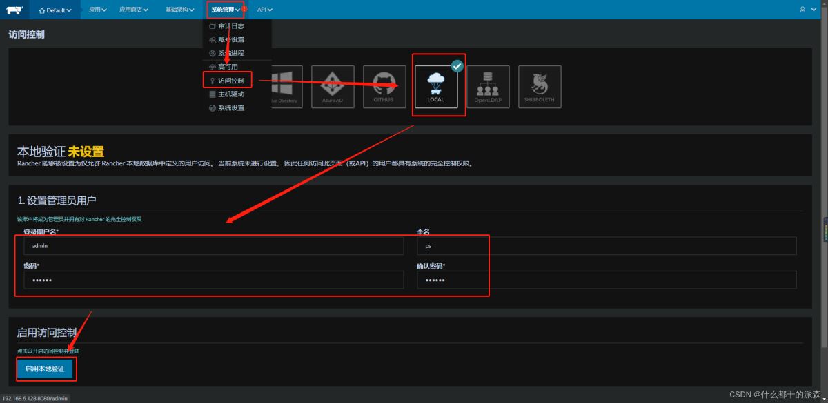Click the widget tab on the right edge

click(825, 230)
